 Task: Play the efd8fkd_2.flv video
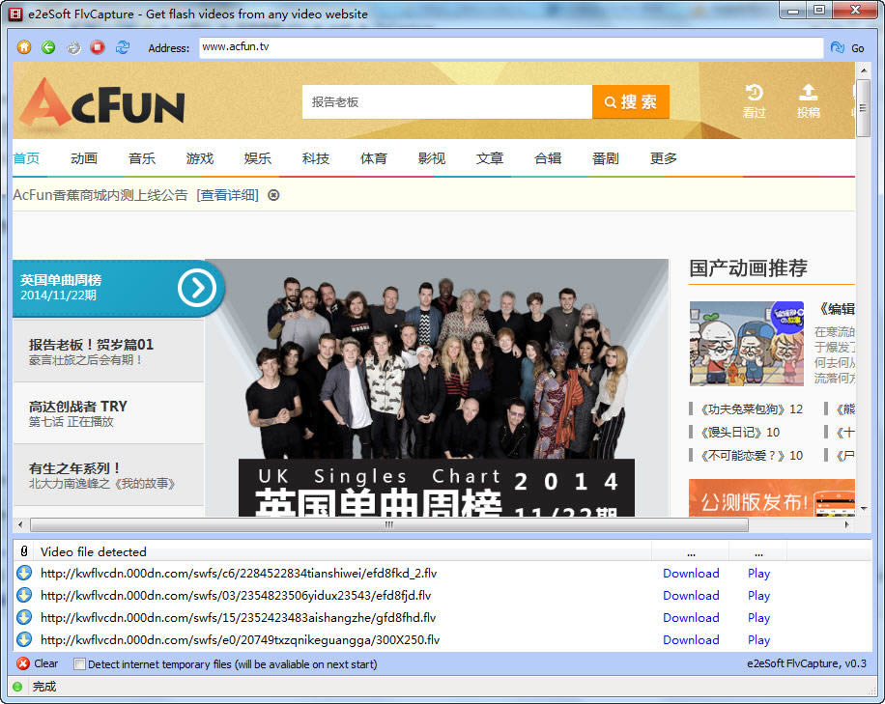coord(758,573)
